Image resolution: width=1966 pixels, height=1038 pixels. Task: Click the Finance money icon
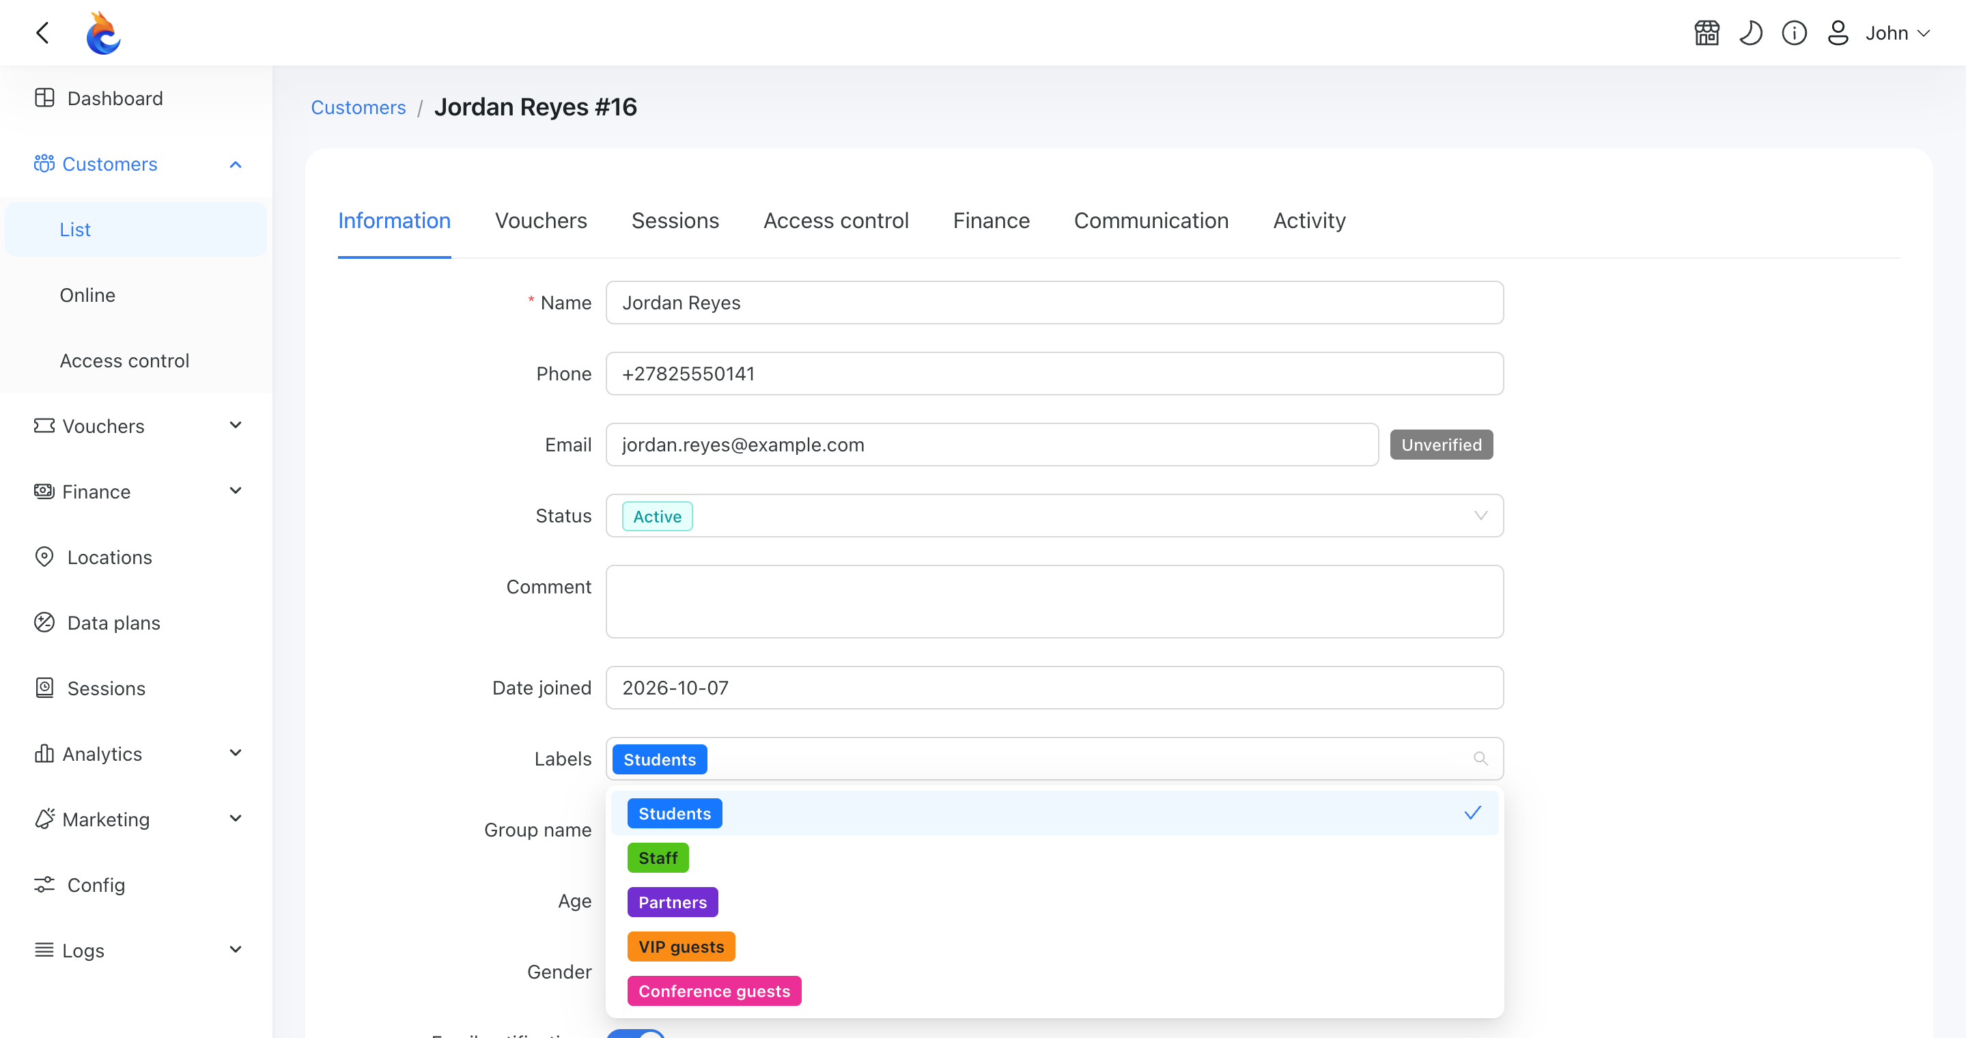(x=44, y=491)
